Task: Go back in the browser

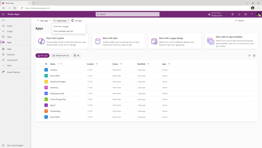Action: pos(4,8)
